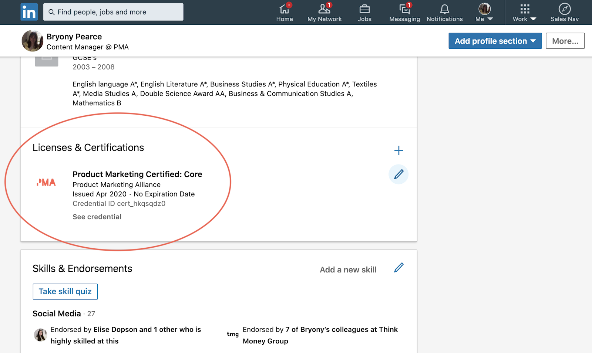Click the school placeholder icon beside GCSE's

[x=47, y=61]
